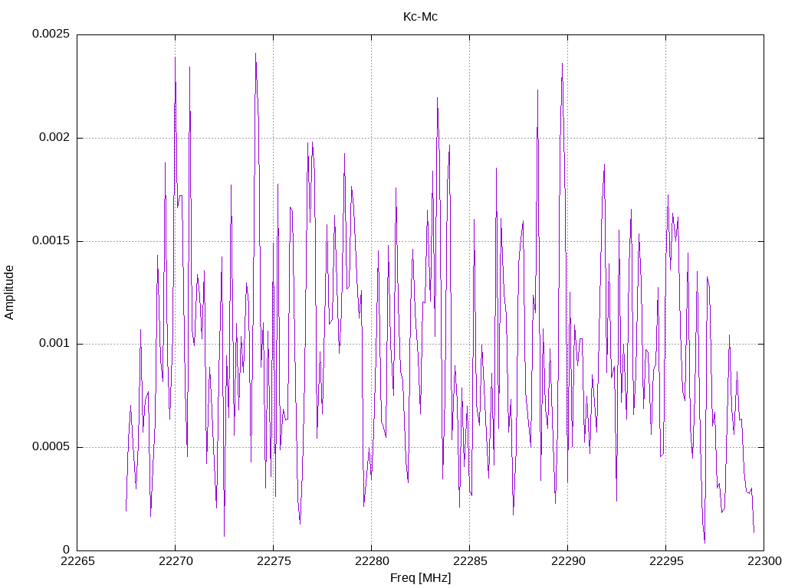Image resolution: width=785 pixels, height=588 pixels.
Task: Click y-axis tick label 0.001
Action: [54, 344]
